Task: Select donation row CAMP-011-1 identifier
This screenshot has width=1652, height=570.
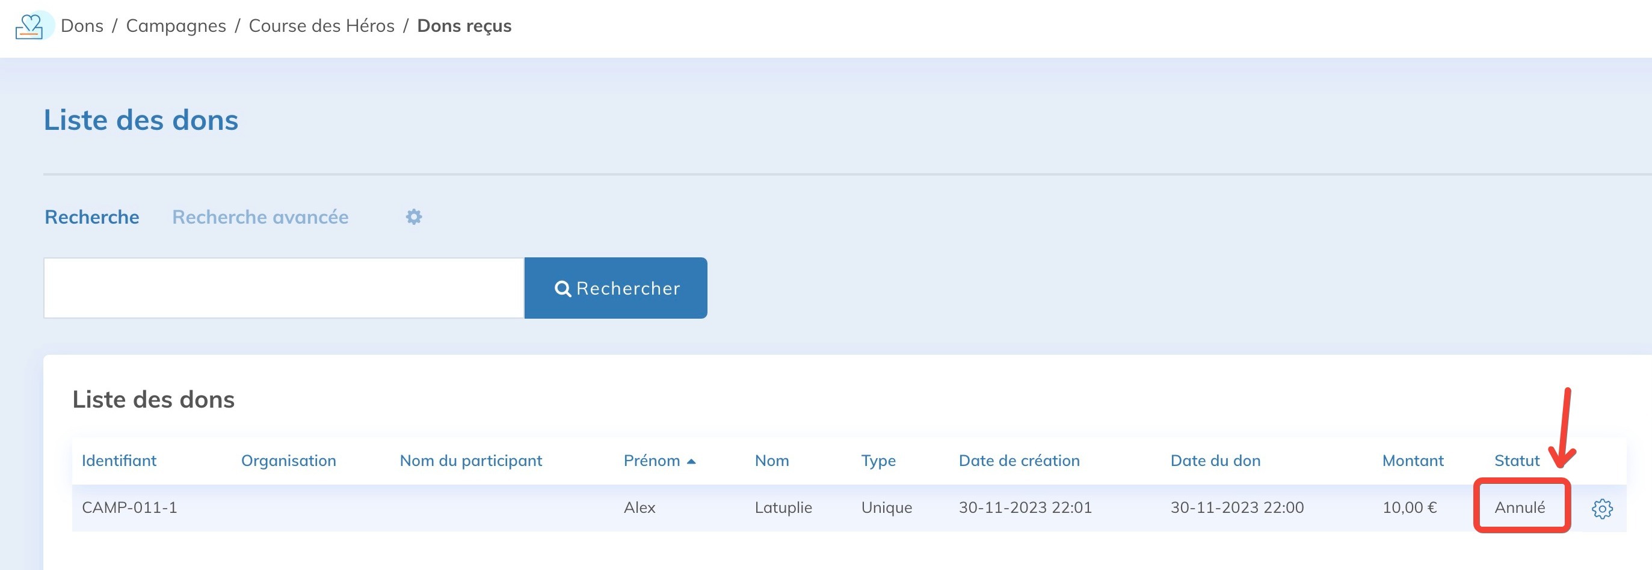Action: point(129,507)
